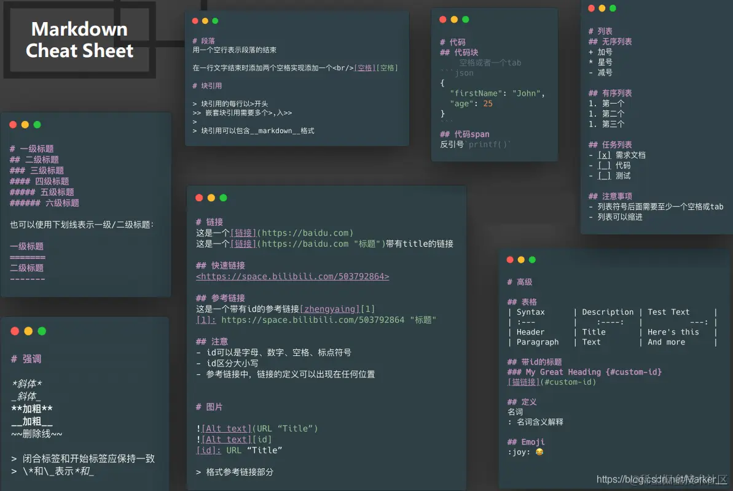Click the green dot in the 链接 window
The image size is (733, 491).
[224, 198]
